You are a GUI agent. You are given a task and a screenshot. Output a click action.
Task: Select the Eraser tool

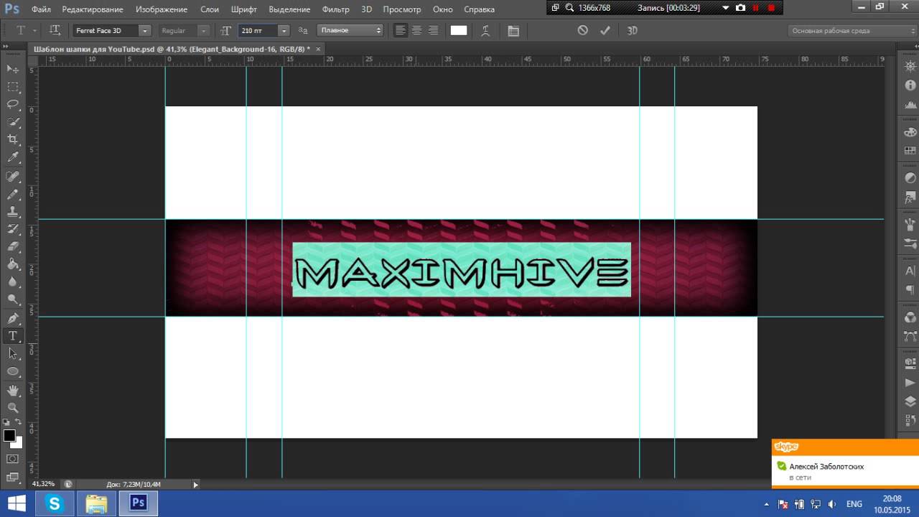(x=13, y=247)
